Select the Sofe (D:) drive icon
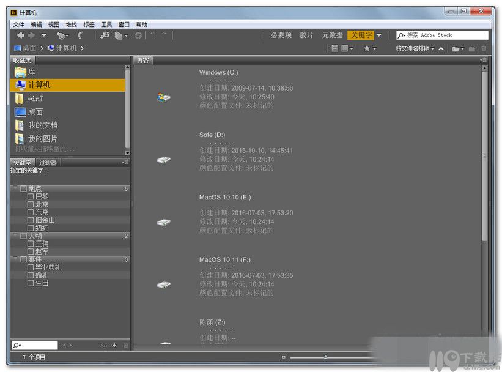This screenshot has width=502, height=372. coord(163,160)
